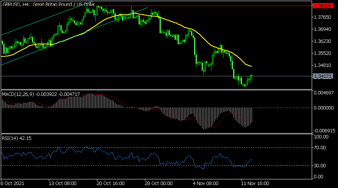Click the 100.00 RSI scale value

(321, 137)
